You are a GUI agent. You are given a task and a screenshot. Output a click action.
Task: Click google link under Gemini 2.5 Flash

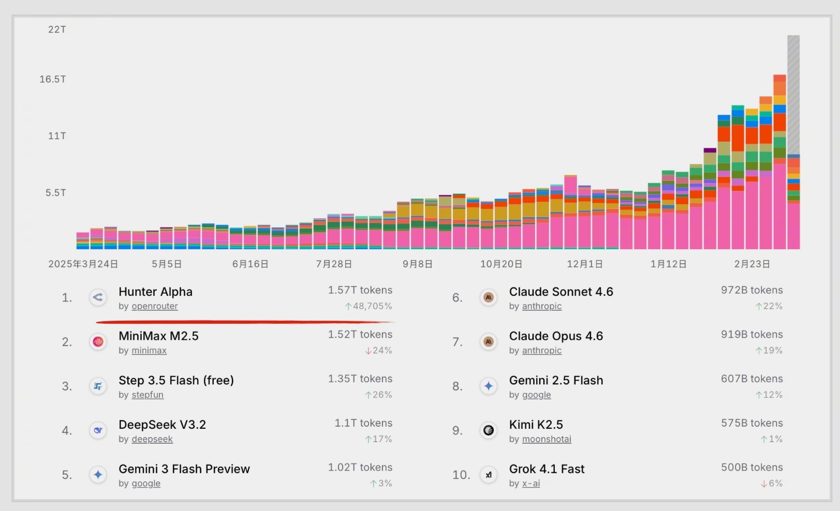pos(537,395)
